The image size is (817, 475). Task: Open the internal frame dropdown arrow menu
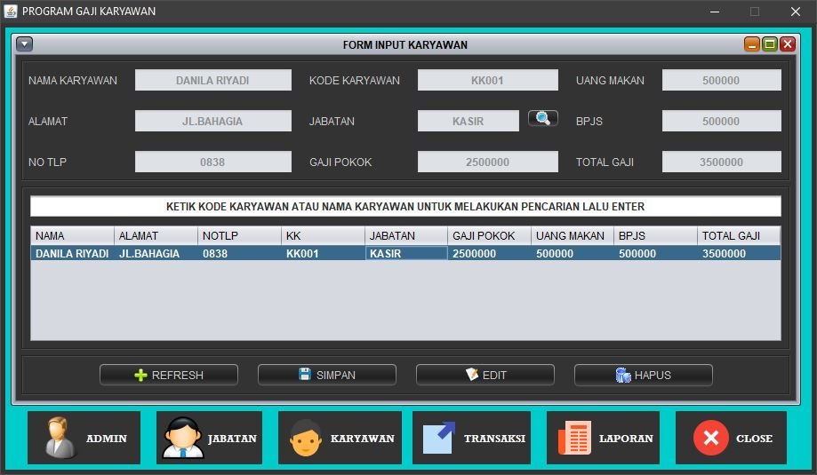[x=24, y=44]
